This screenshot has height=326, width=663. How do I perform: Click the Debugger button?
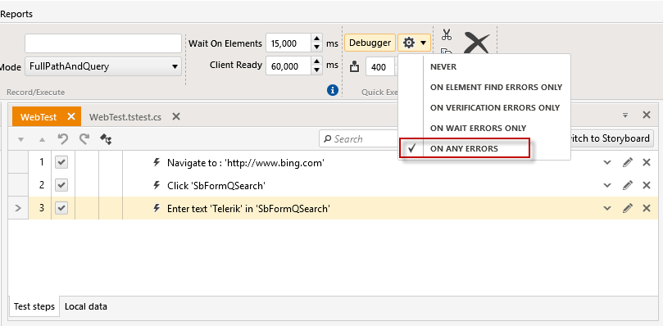pos(370,43)
